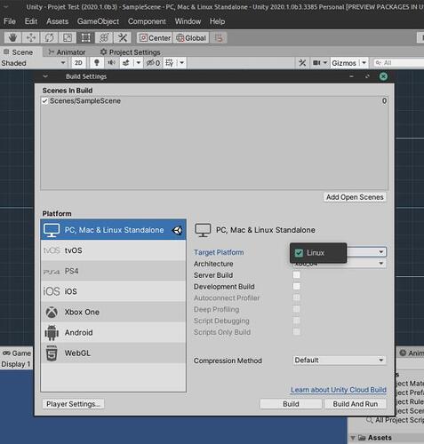The width and height of the screenshot is (424, 444).
Task: Toggle scene effects icon
Action: pyautogui.click(x=126, y=63)
